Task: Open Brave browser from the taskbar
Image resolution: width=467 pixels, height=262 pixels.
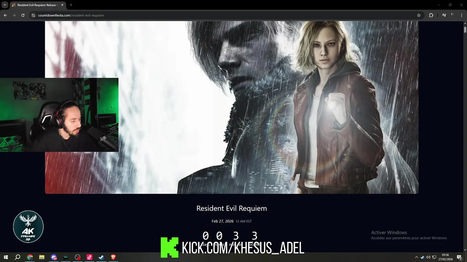Action: (x=113, y=257)
